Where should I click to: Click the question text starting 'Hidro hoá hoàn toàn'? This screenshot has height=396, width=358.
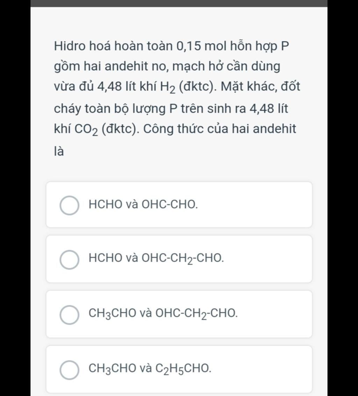tap(177, 98)
